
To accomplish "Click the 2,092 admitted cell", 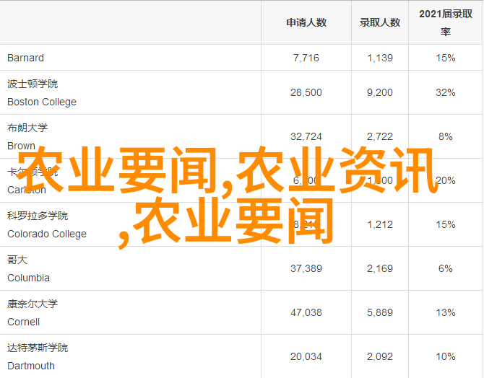I will pos(380,356).
